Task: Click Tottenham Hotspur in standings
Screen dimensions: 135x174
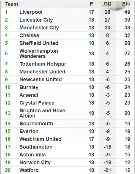Action: click(x=43, y=64)
